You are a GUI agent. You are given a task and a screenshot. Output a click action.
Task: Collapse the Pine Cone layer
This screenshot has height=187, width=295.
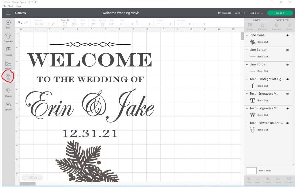tap(247, 35)
